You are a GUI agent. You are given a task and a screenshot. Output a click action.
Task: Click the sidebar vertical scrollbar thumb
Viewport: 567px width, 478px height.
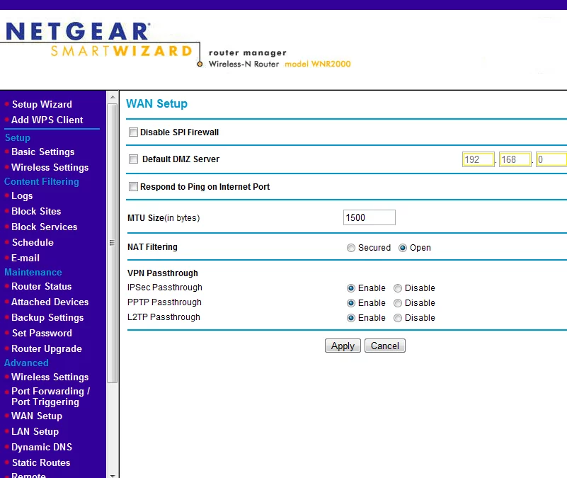coord(112,241)
